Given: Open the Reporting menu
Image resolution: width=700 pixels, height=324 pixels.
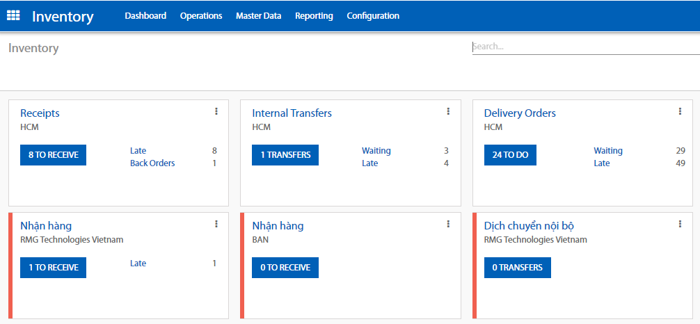Looking at the screenshot, I should coord(314,16).
